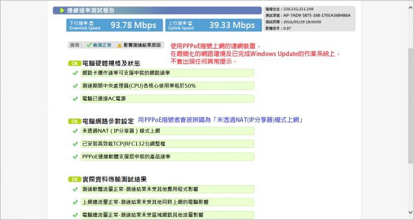Click the row PPPoE連線軟體支援您申裝的產品速率
Image resolution: width=414 pixels, height=220 pixels.
tap(167, 157)
